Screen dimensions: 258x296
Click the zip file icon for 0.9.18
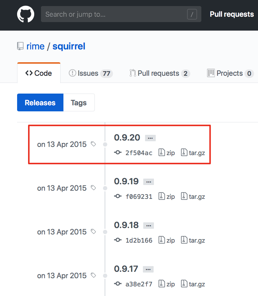pos(161,240)
